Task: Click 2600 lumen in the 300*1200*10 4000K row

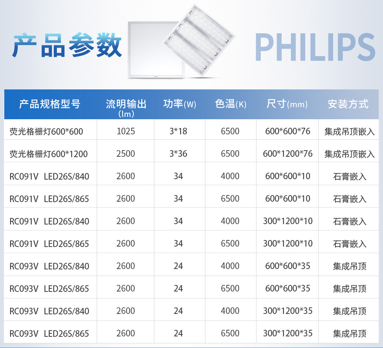Action: pyautogui.click(x=126, y=221)
